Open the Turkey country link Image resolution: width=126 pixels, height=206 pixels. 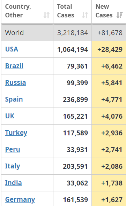pos(16,133)
